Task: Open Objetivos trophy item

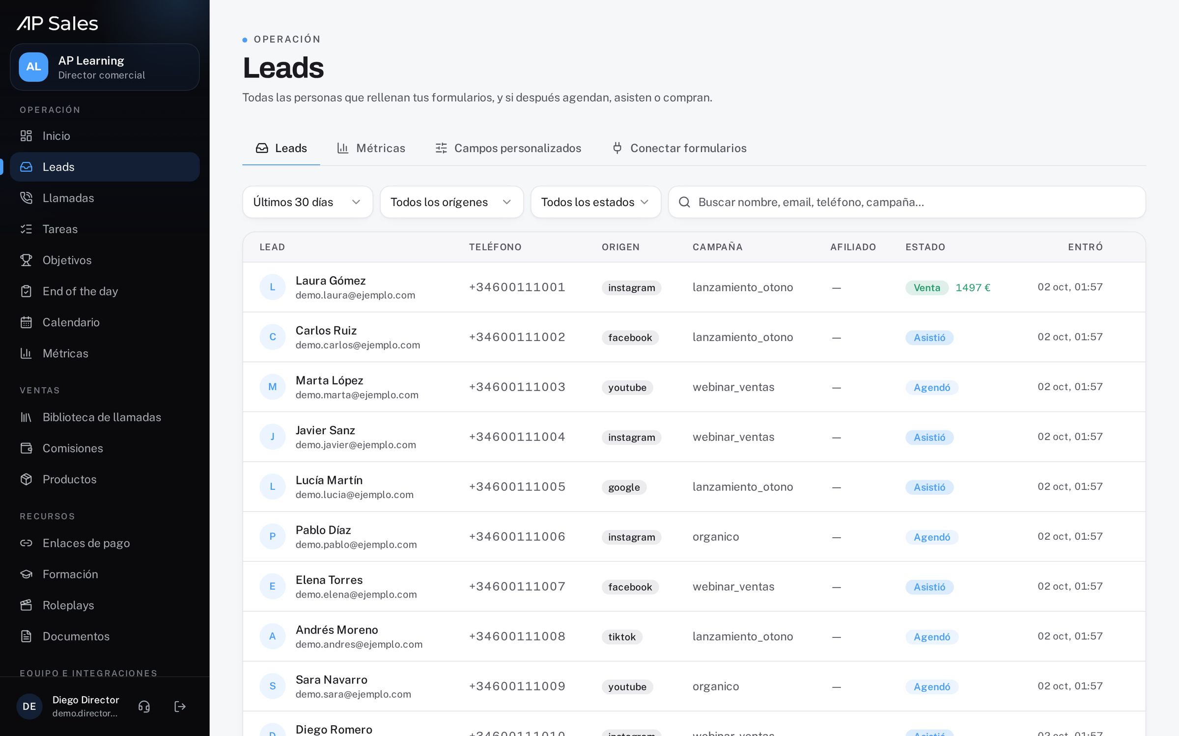Action: click(105, 260)
